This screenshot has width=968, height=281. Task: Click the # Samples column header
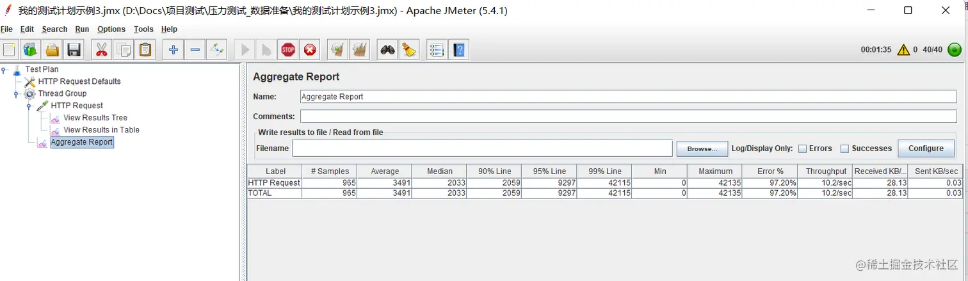(330, 171)
